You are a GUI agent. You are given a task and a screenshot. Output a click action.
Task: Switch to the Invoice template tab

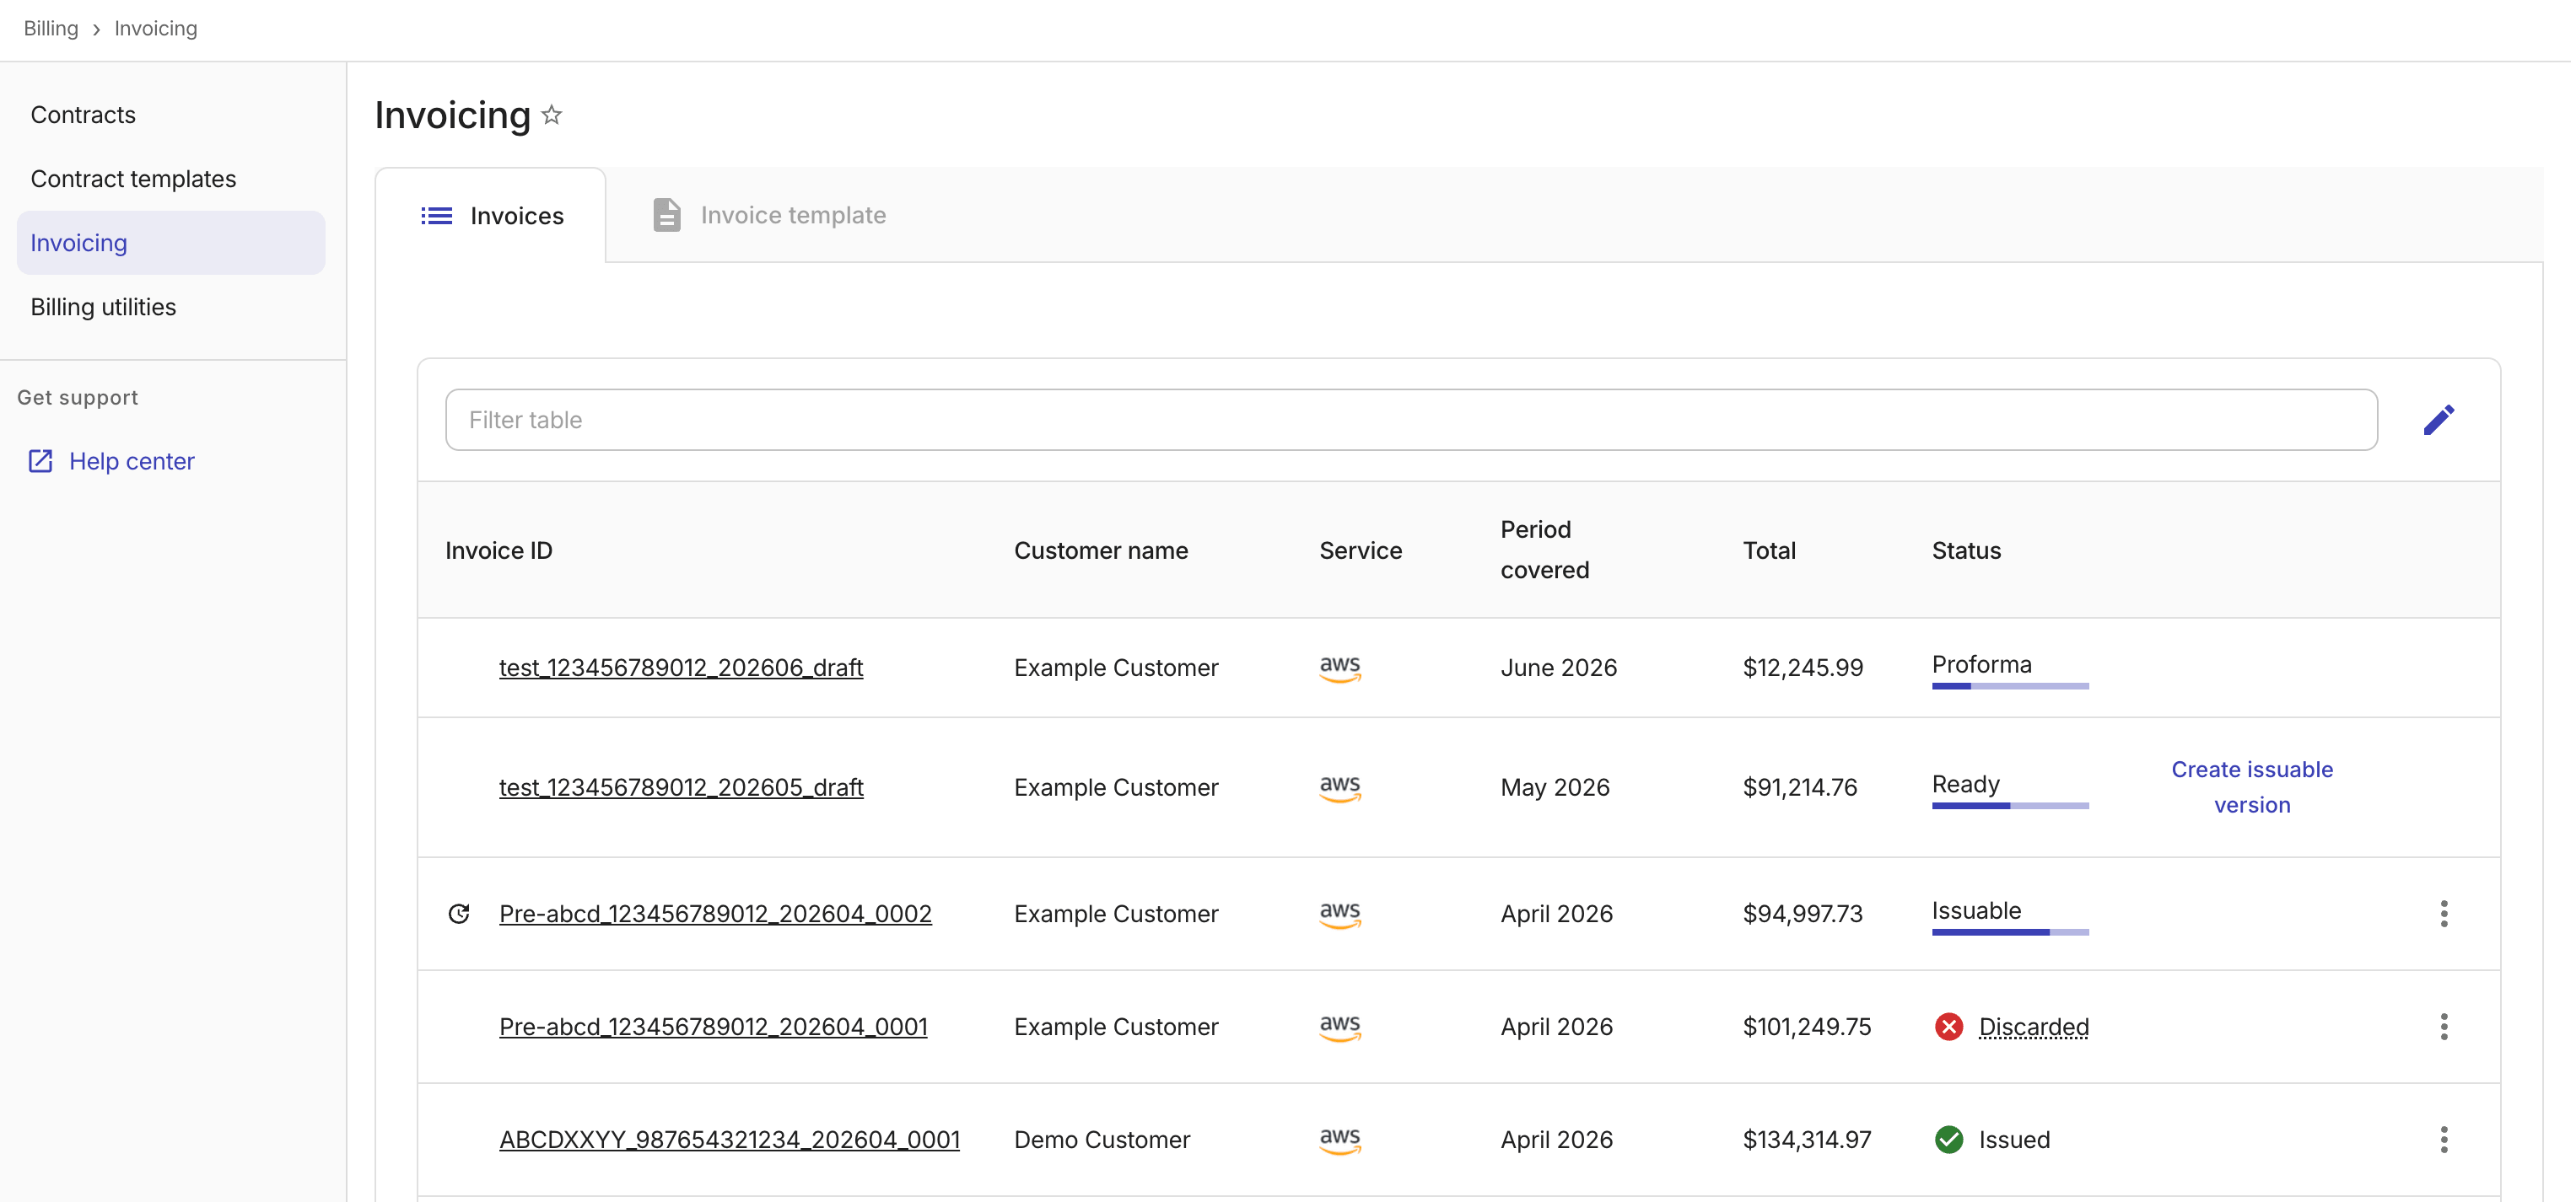(x=768, y=215)
